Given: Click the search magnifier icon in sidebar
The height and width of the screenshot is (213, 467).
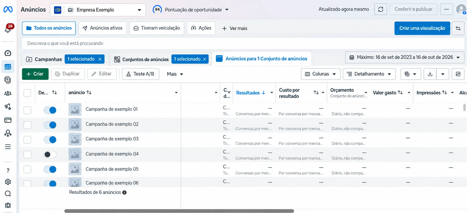Looking at the screenshot, I should pos(8,194).
